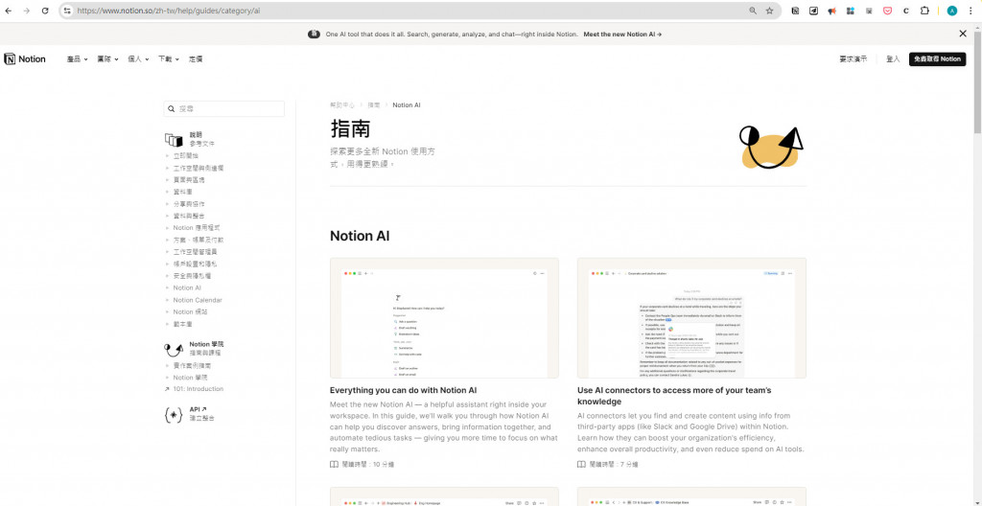Click the book icon beside 7 分鐘 reading time
Screen dimensions: 982x506
[582, 465]
